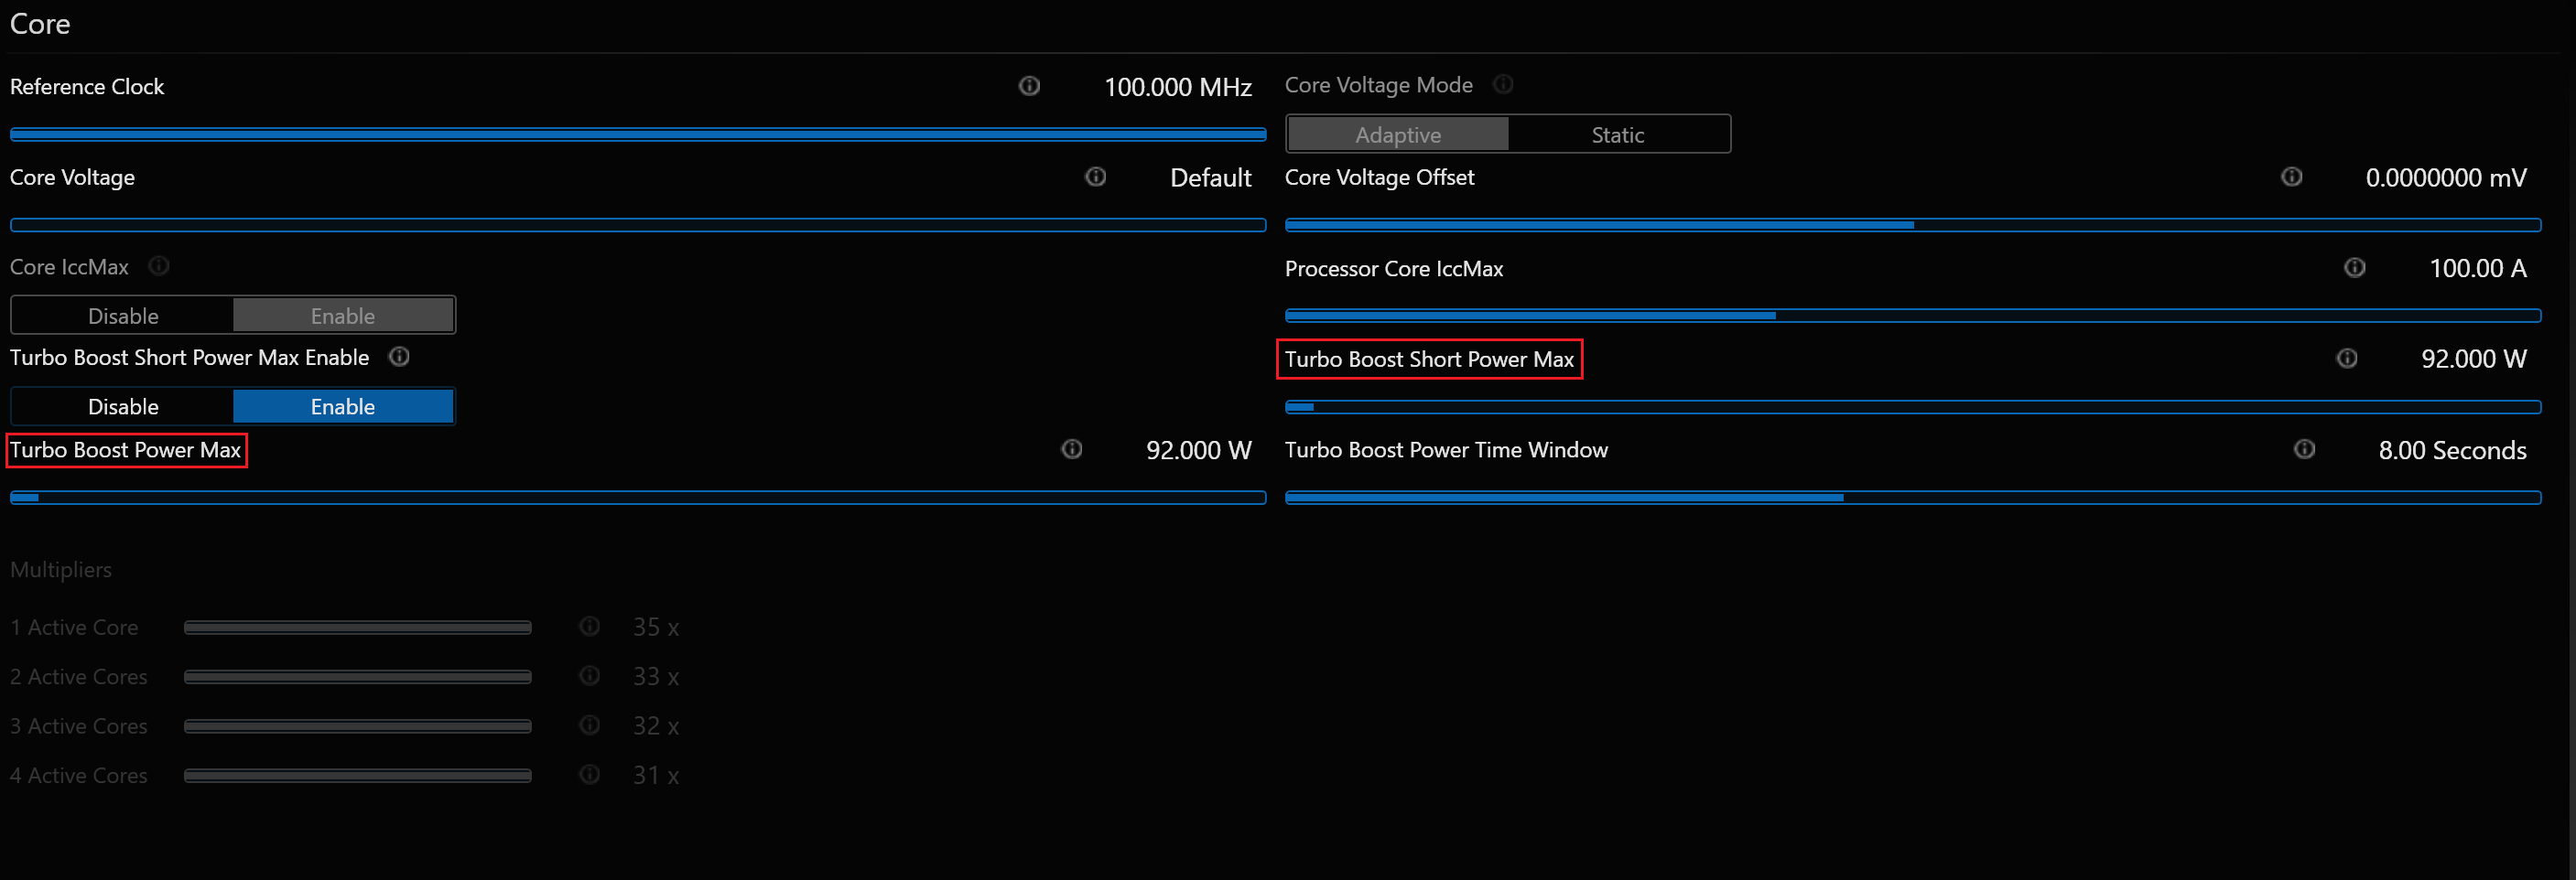Click the 31 x multiplier value
The width and height of the screenshot is (2576, 880).
(x=656, y=775)
